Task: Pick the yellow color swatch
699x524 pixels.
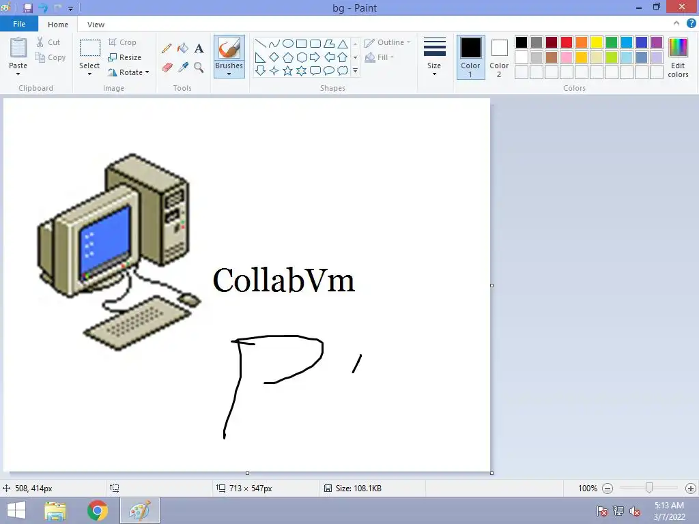Action: tap(597, 42)
